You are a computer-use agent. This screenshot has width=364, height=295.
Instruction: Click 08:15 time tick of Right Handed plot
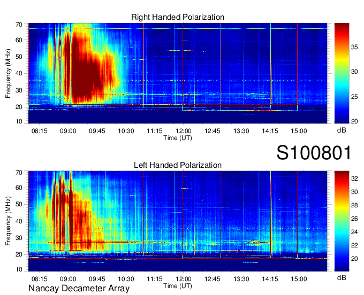click(x=39, y=131)
